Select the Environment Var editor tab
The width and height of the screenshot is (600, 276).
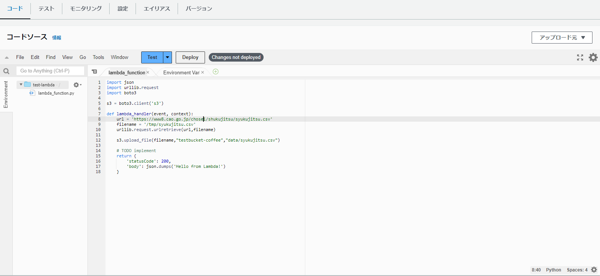pos(181,72)
